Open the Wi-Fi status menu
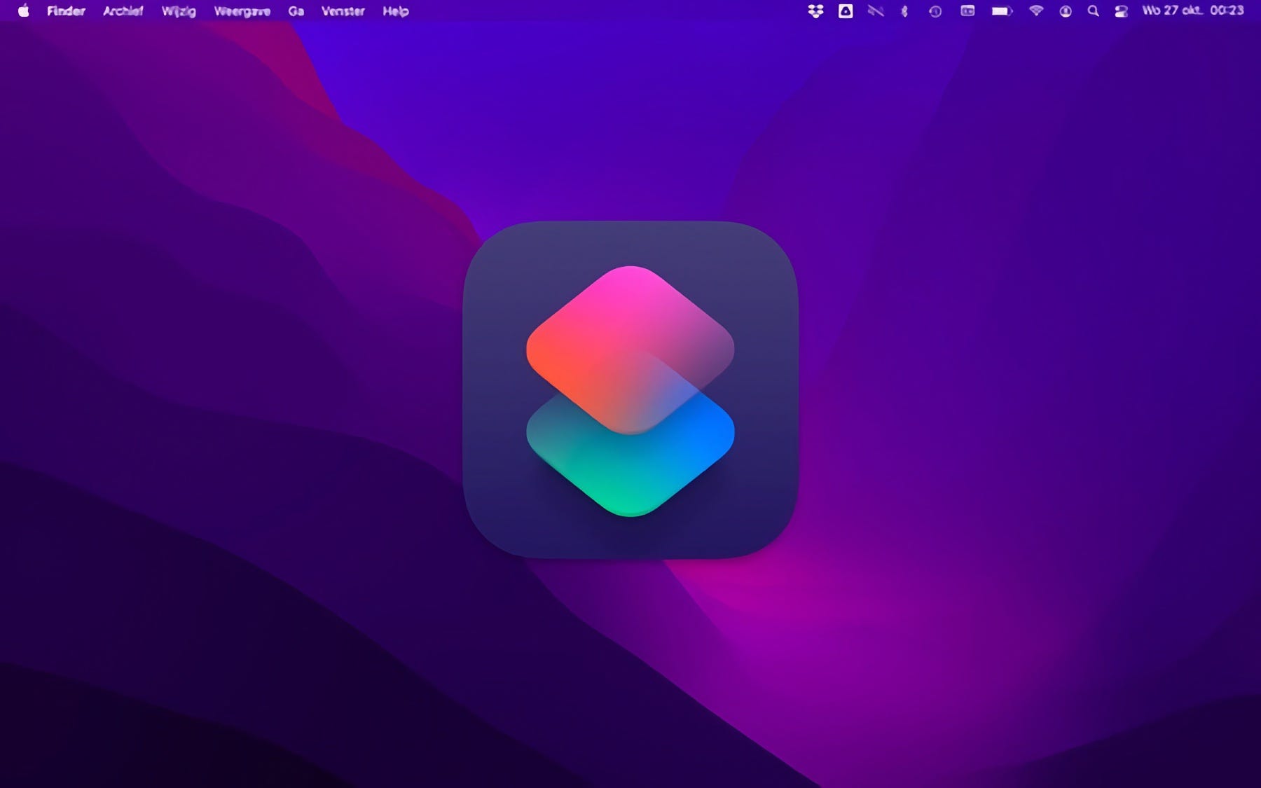 (x=1036, y=11)
